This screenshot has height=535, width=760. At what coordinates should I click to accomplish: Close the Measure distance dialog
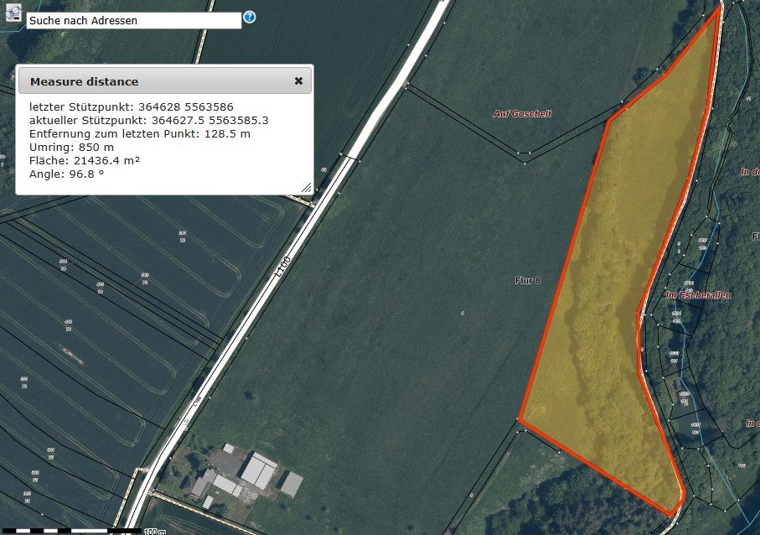tap(298, 81)
